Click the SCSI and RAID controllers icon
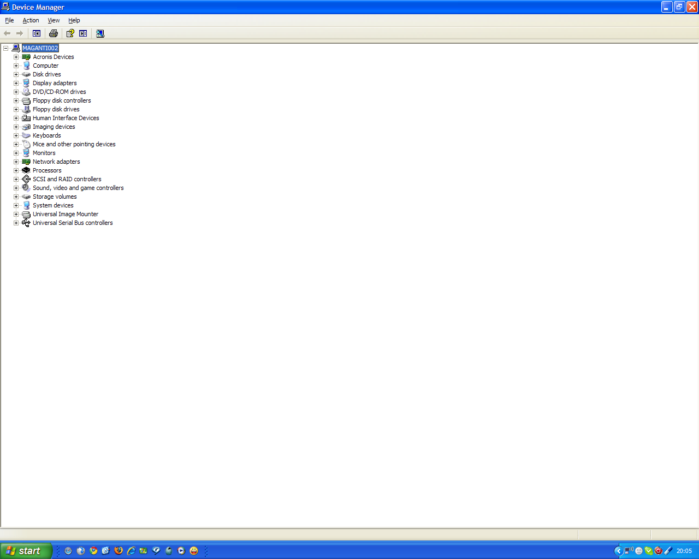The height and width of the screenshot is (559, 699). point(26,179)
